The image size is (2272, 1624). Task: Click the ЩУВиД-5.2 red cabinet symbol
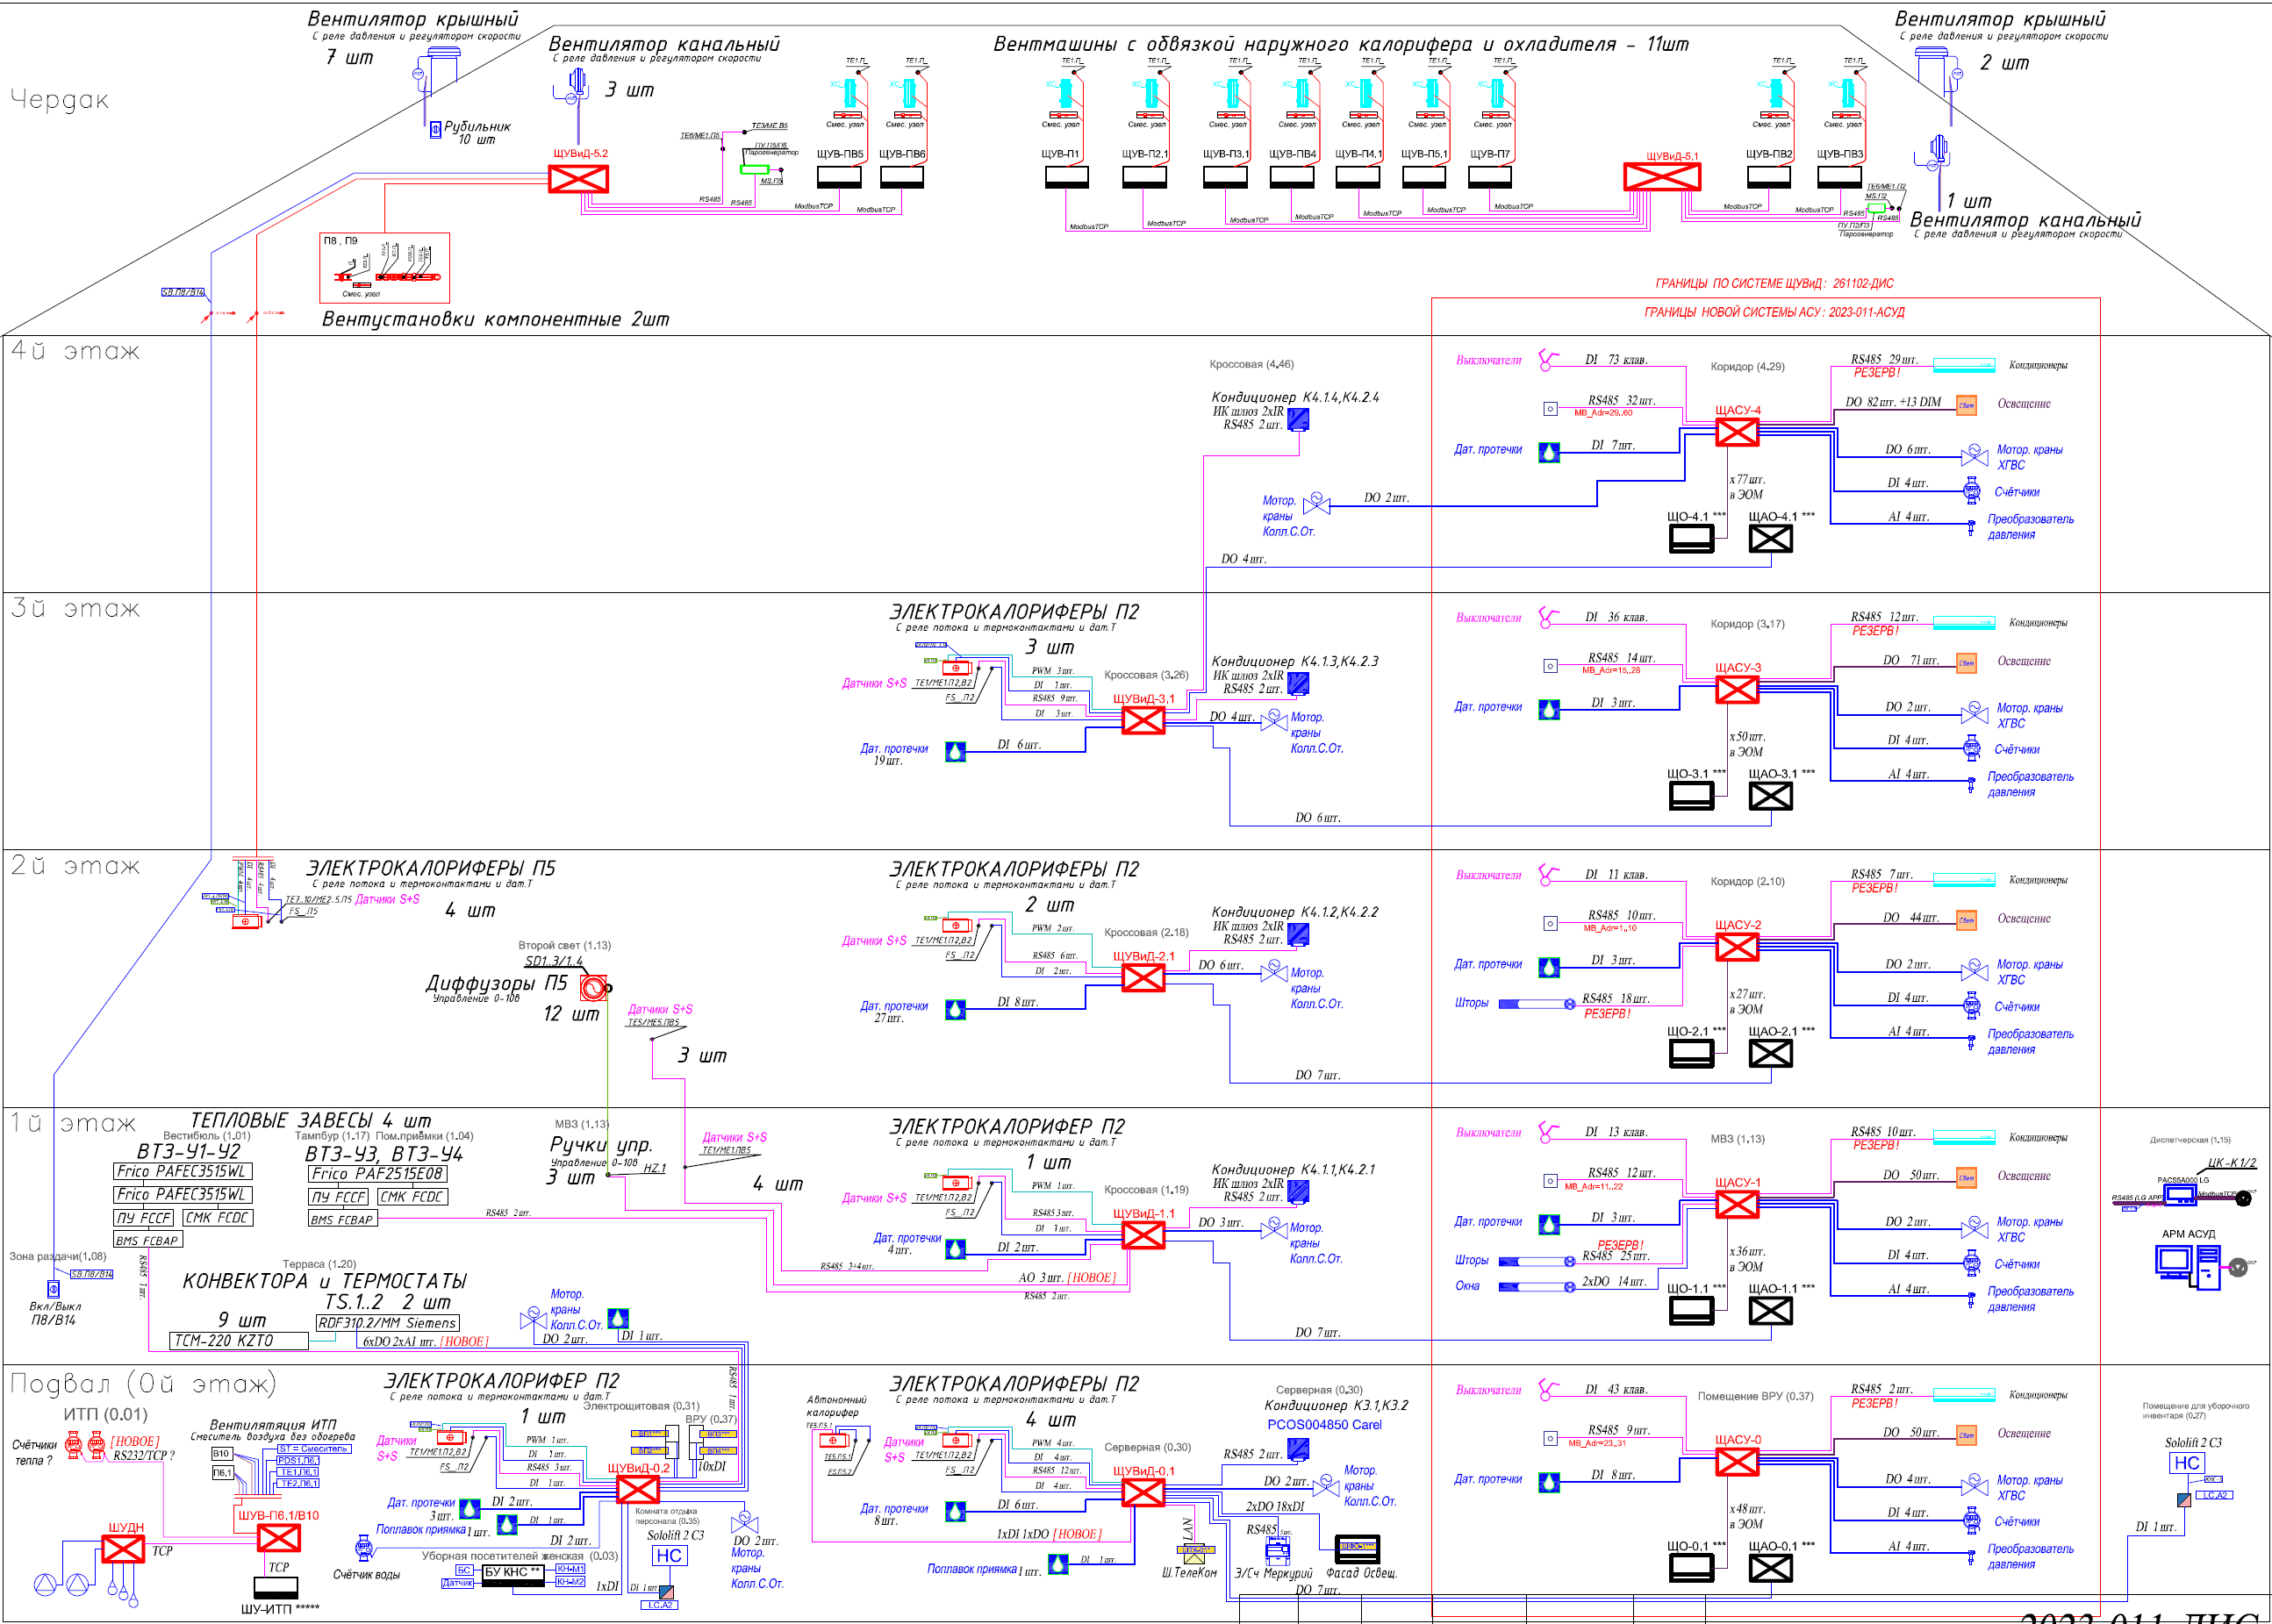point(578,179)
